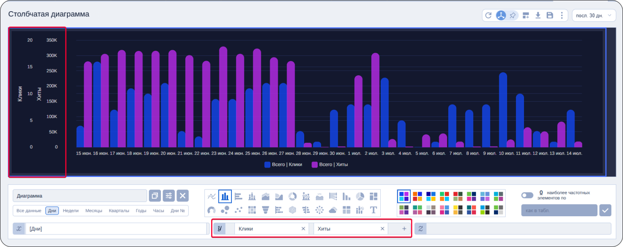Image resolution: width=623 pixels, height=247 pixels.
Task: Save the chart using floppy disk icon
Action: (x=550, y=16)
